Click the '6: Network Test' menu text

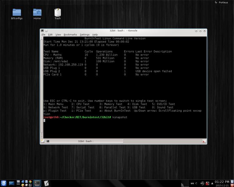coord(56,108)
